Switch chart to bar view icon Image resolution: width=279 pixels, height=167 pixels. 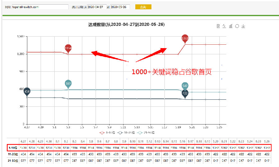tap(231, 26)
